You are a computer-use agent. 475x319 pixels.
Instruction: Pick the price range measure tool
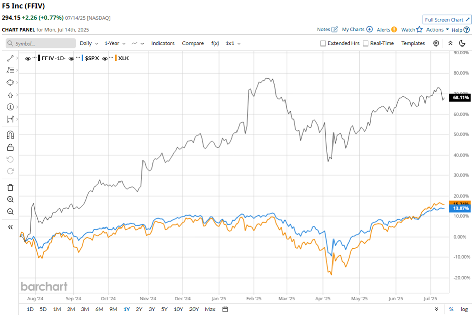[x=10, y=119]
